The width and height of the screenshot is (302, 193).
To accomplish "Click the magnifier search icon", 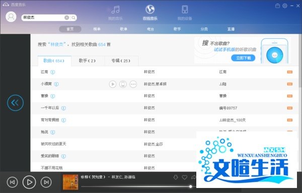I will point(73,18).
